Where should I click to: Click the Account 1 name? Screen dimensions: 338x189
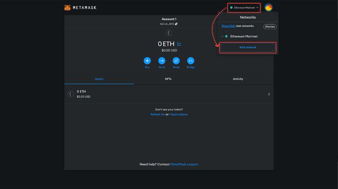click(169, 19)
